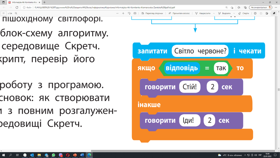Fit PDF to page width
The height and width of the screenshot is (158, 280).
coord(135,13)
